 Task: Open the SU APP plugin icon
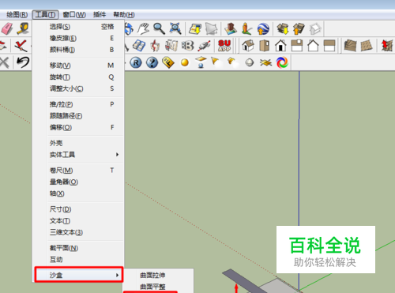pos(224,46)
